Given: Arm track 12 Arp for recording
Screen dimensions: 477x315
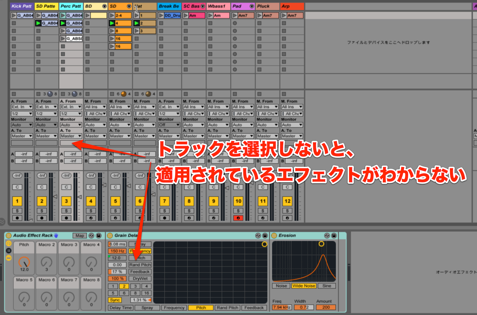Looking at the screenshot, I should point(287,218).
